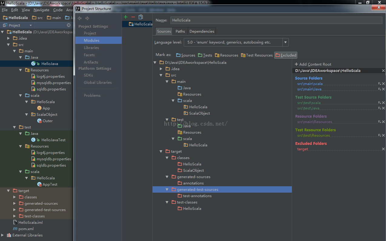386x241 pixels.
Task: Switch to the Dependencies tab
Action: point(202,31)
